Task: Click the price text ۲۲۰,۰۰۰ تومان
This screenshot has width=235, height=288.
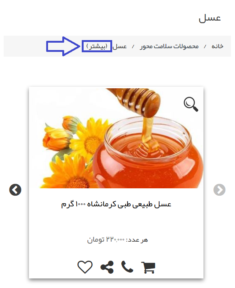Action: pyautogui.click(x=106, y=240)
